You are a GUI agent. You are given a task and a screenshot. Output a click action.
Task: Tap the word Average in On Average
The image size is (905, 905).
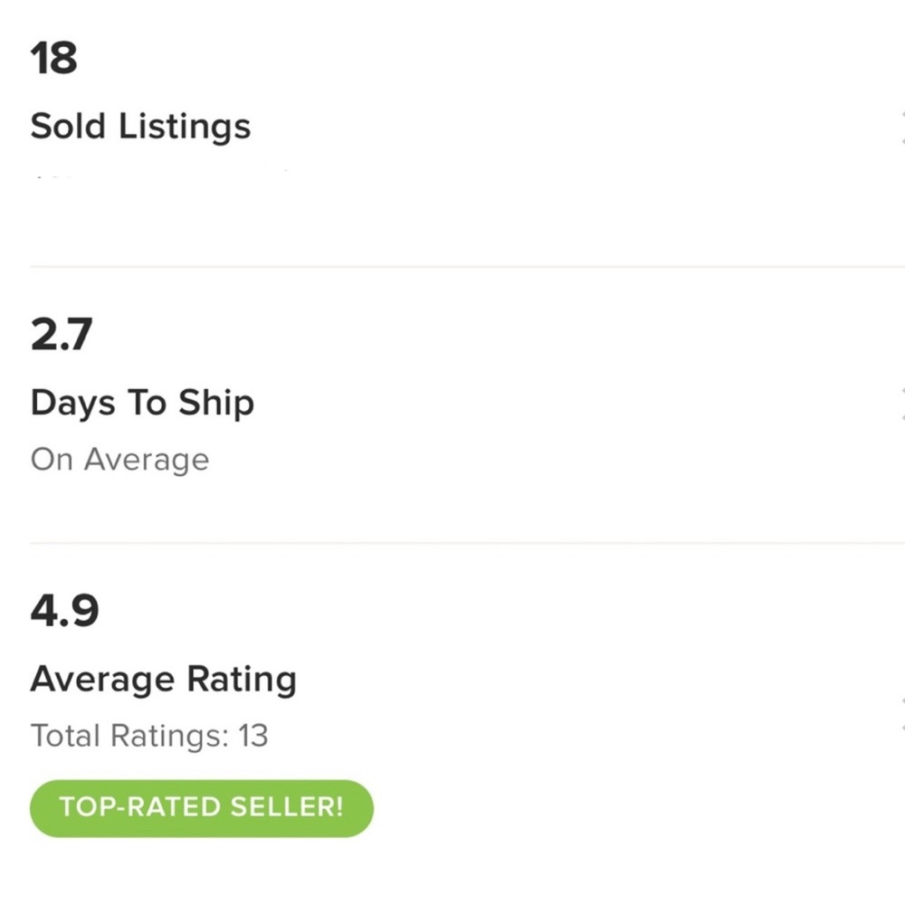(x=146, y=460)
